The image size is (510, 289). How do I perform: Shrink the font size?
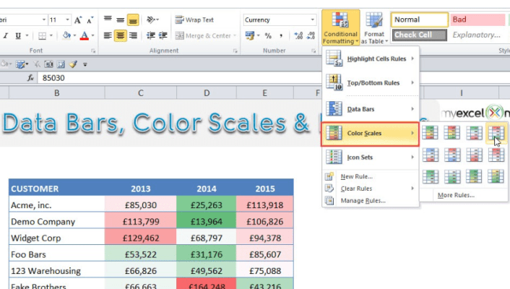90,20
